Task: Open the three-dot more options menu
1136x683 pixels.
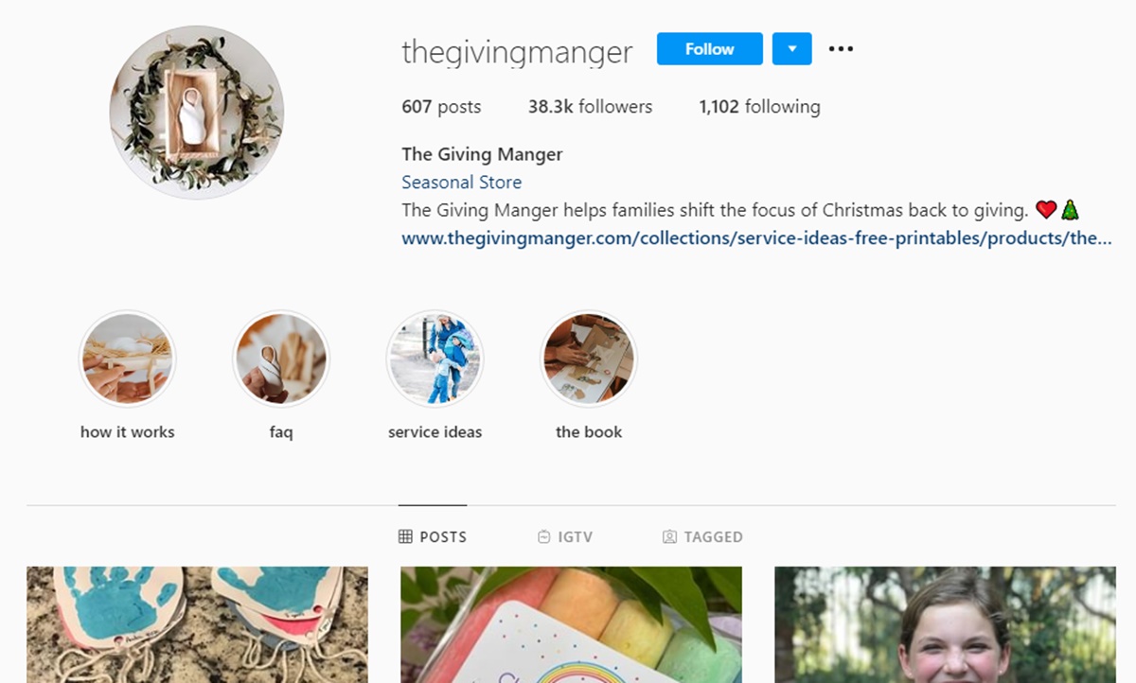Action: click(841, 49)
